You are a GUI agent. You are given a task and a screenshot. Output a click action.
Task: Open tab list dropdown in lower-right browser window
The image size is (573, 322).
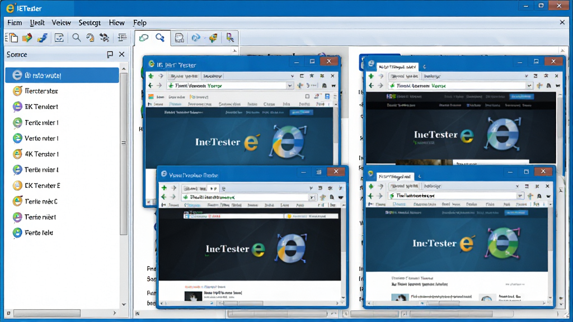coord(517,186)
